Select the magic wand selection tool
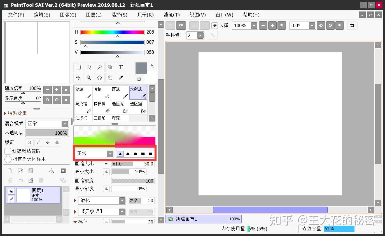Viewport: 385px width, 236px height. coord(99,67)
